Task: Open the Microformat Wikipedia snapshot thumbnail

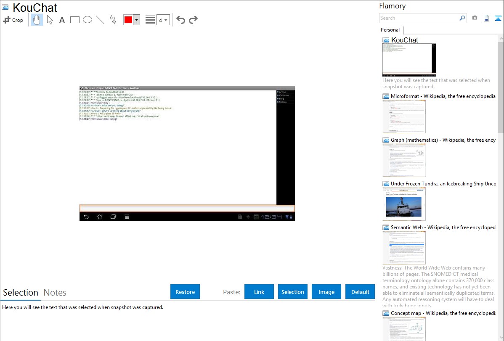Action: pos(404,116)
